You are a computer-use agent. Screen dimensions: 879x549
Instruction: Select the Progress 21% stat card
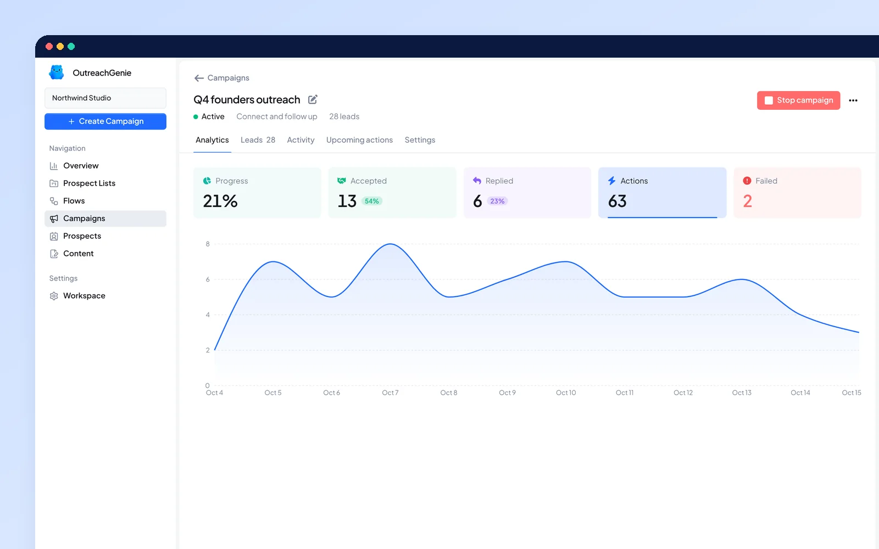tap(257, 193)
